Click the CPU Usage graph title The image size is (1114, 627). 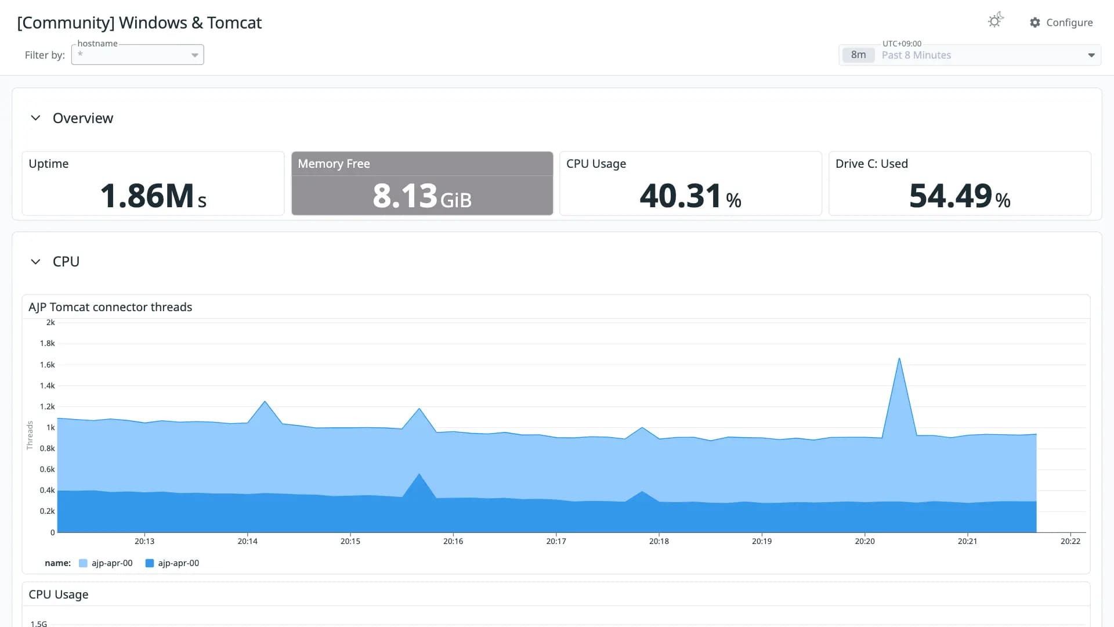pyautogui.click(x=59, y=594)
